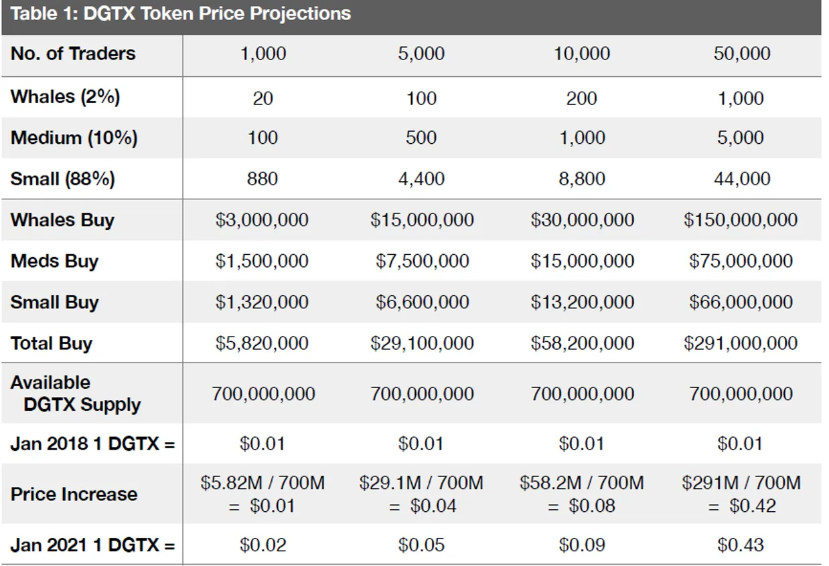Click the Medium (10%) row label
829x566 pixels.
pos(74,138)
